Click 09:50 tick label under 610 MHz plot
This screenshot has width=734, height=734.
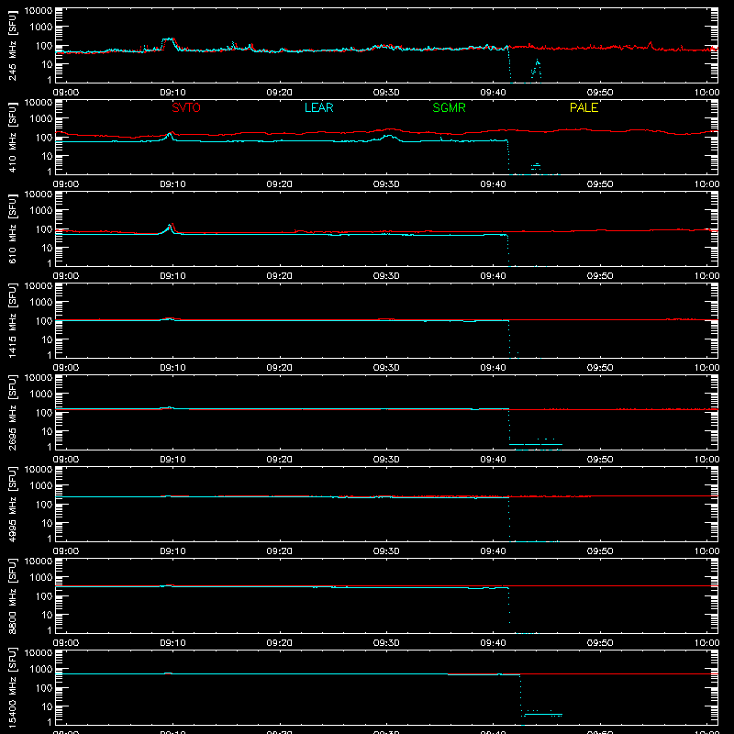click(600, 276)
